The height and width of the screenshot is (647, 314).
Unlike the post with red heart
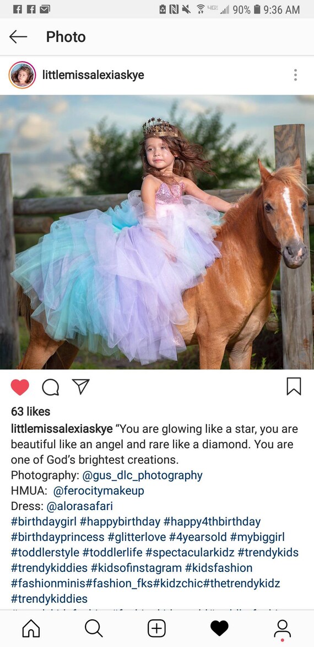[20, 387]
